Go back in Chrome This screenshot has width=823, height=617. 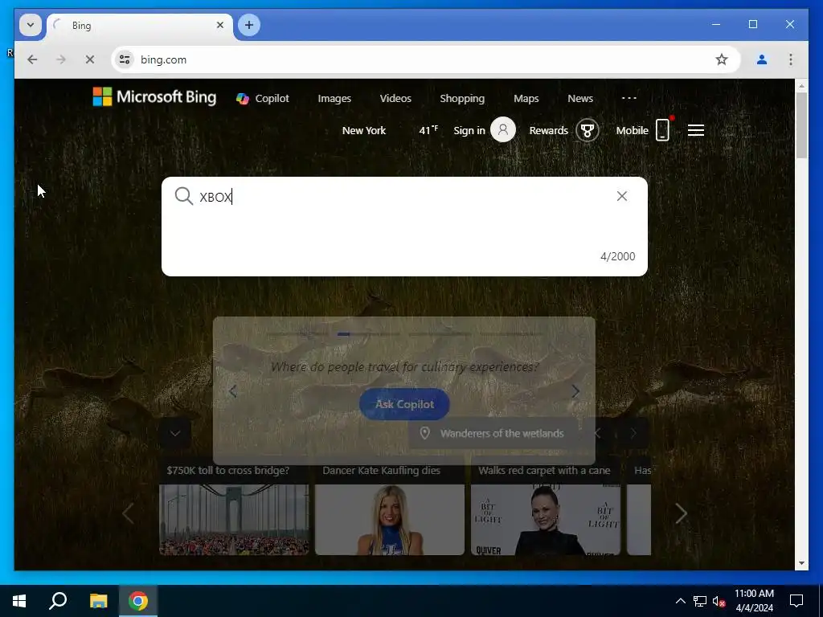click(x=32, y=59)
